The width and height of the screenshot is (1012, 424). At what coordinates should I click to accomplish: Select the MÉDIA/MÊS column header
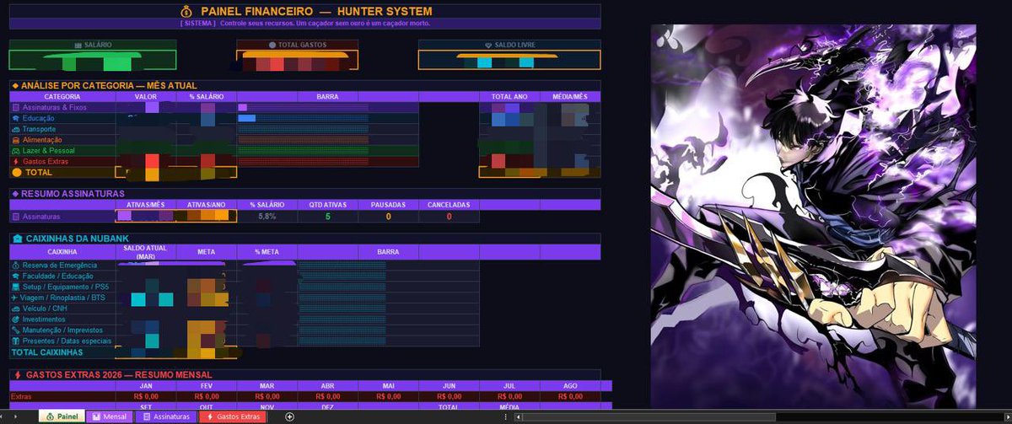(570, 97)
